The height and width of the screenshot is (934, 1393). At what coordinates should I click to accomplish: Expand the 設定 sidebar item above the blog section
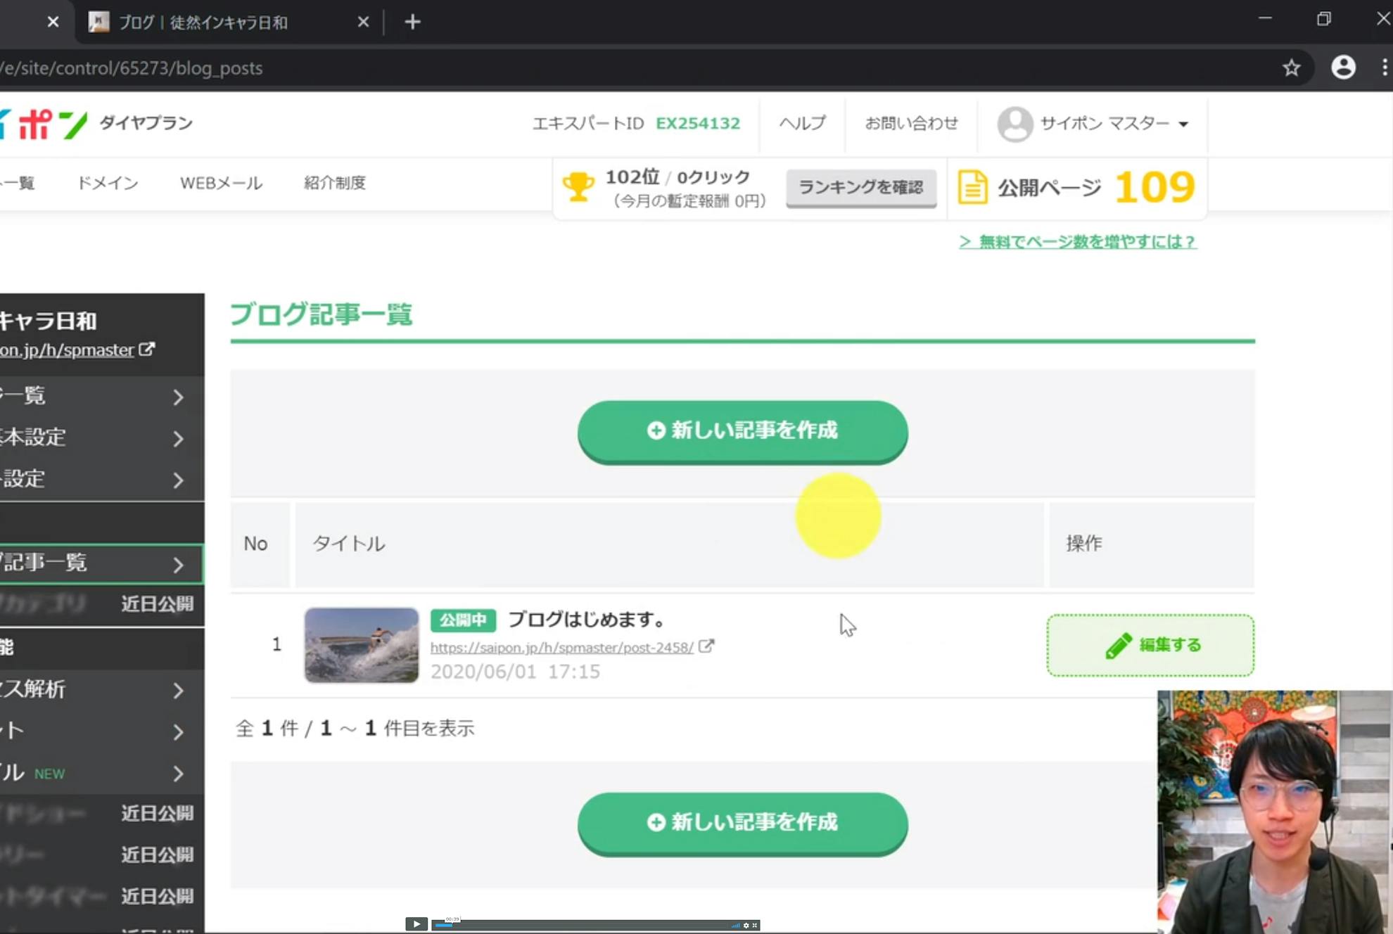coord(102,480)
